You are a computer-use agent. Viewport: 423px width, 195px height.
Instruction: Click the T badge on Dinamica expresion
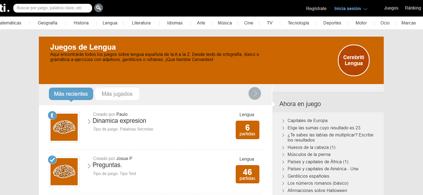click(52, 115)
